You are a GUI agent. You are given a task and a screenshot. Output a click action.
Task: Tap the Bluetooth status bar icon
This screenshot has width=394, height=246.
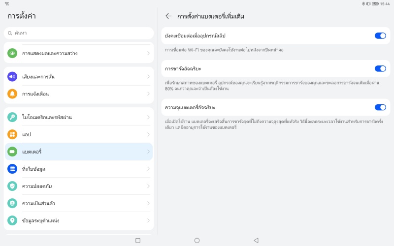click(x=363, y=3)
